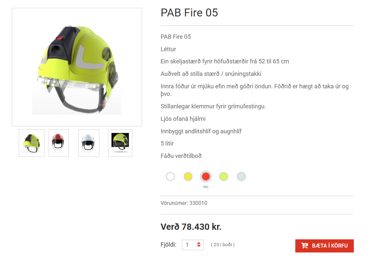Screen dimensions: 391x262
Task: Select the white color swatch
Action: [170, 177]
